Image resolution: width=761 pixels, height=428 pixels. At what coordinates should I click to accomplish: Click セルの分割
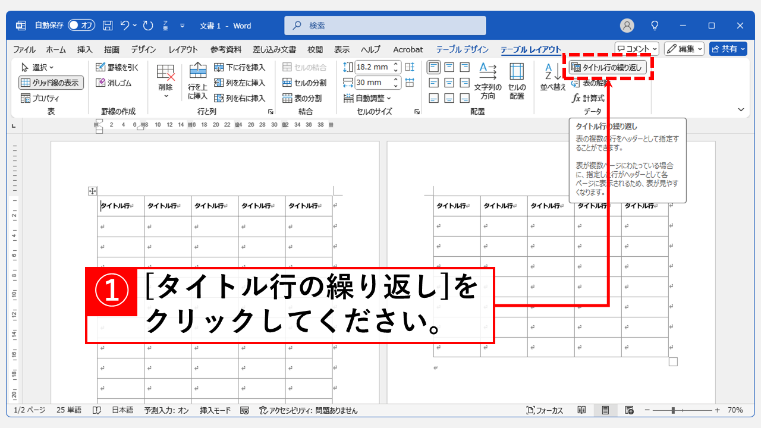click(304, 83)
